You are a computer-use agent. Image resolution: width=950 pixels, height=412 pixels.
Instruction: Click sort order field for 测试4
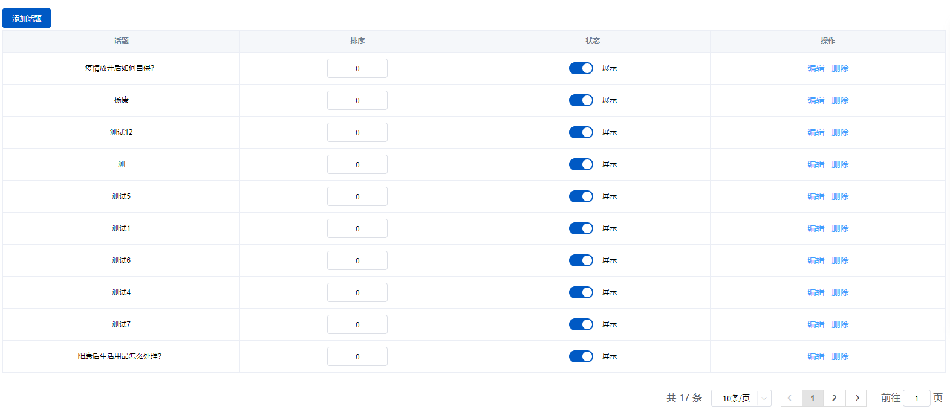(357, 292)
